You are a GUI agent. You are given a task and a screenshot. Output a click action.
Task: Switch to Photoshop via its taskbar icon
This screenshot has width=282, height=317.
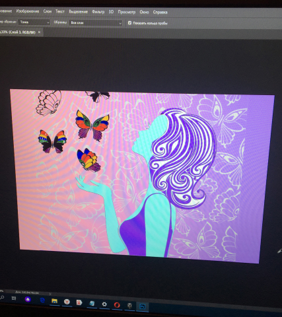coord(143,306)
